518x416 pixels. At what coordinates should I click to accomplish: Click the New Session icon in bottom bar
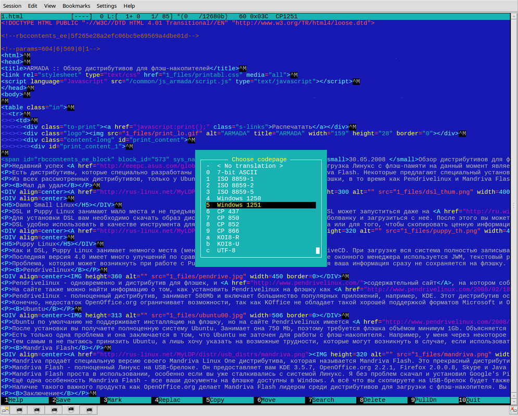pos(5,410)
